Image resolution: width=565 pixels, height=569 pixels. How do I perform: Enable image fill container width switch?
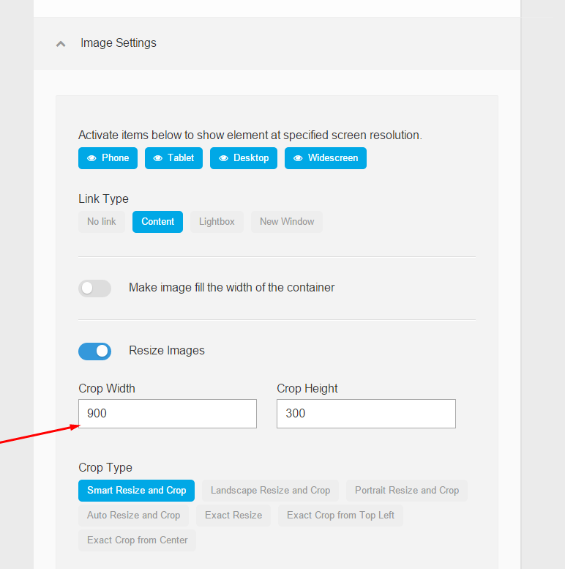click(x=94, y=288)
